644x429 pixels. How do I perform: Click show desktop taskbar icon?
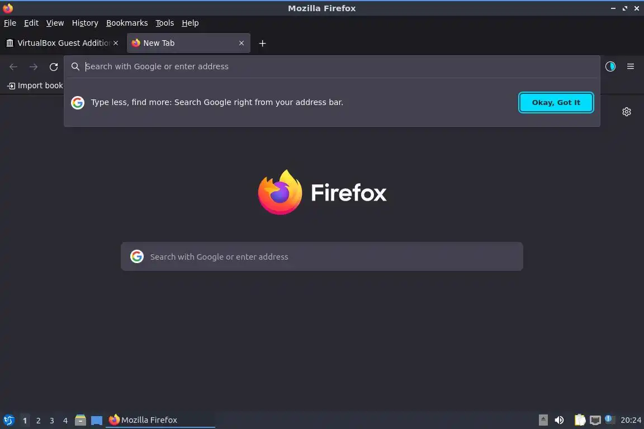[x=97, y=421]
